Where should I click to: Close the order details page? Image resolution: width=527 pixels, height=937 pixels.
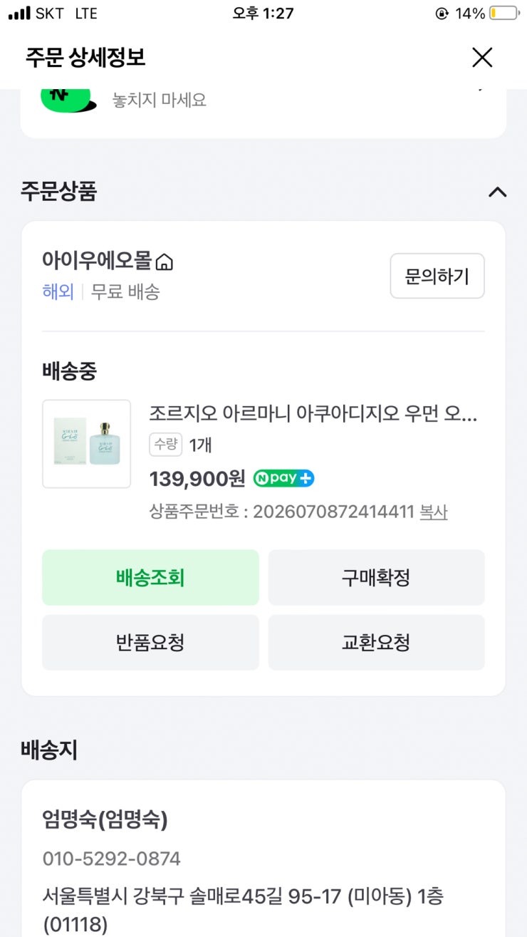click(x=482, y=57)
